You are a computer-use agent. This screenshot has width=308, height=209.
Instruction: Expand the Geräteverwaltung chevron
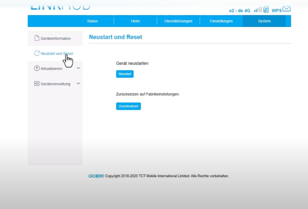click(x=78, y=83)
